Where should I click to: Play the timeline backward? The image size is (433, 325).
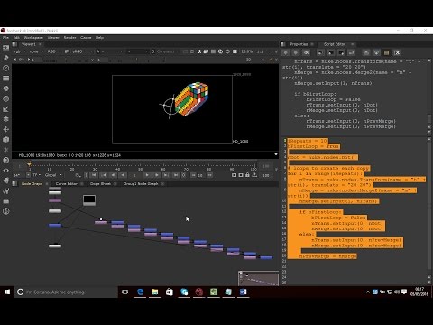tap(123, 175)
